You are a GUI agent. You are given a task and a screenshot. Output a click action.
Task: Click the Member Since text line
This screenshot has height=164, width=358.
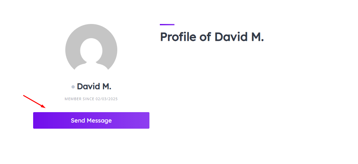[91, 99]
